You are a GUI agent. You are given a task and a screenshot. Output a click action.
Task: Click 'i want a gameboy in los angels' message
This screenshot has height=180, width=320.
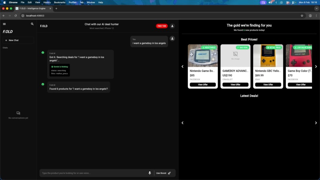[x=149, y=43]
